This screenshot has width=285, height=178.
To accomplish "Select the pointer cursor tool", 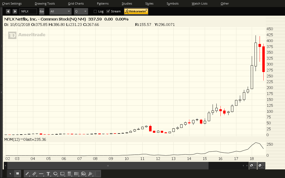I will (10, 174).
